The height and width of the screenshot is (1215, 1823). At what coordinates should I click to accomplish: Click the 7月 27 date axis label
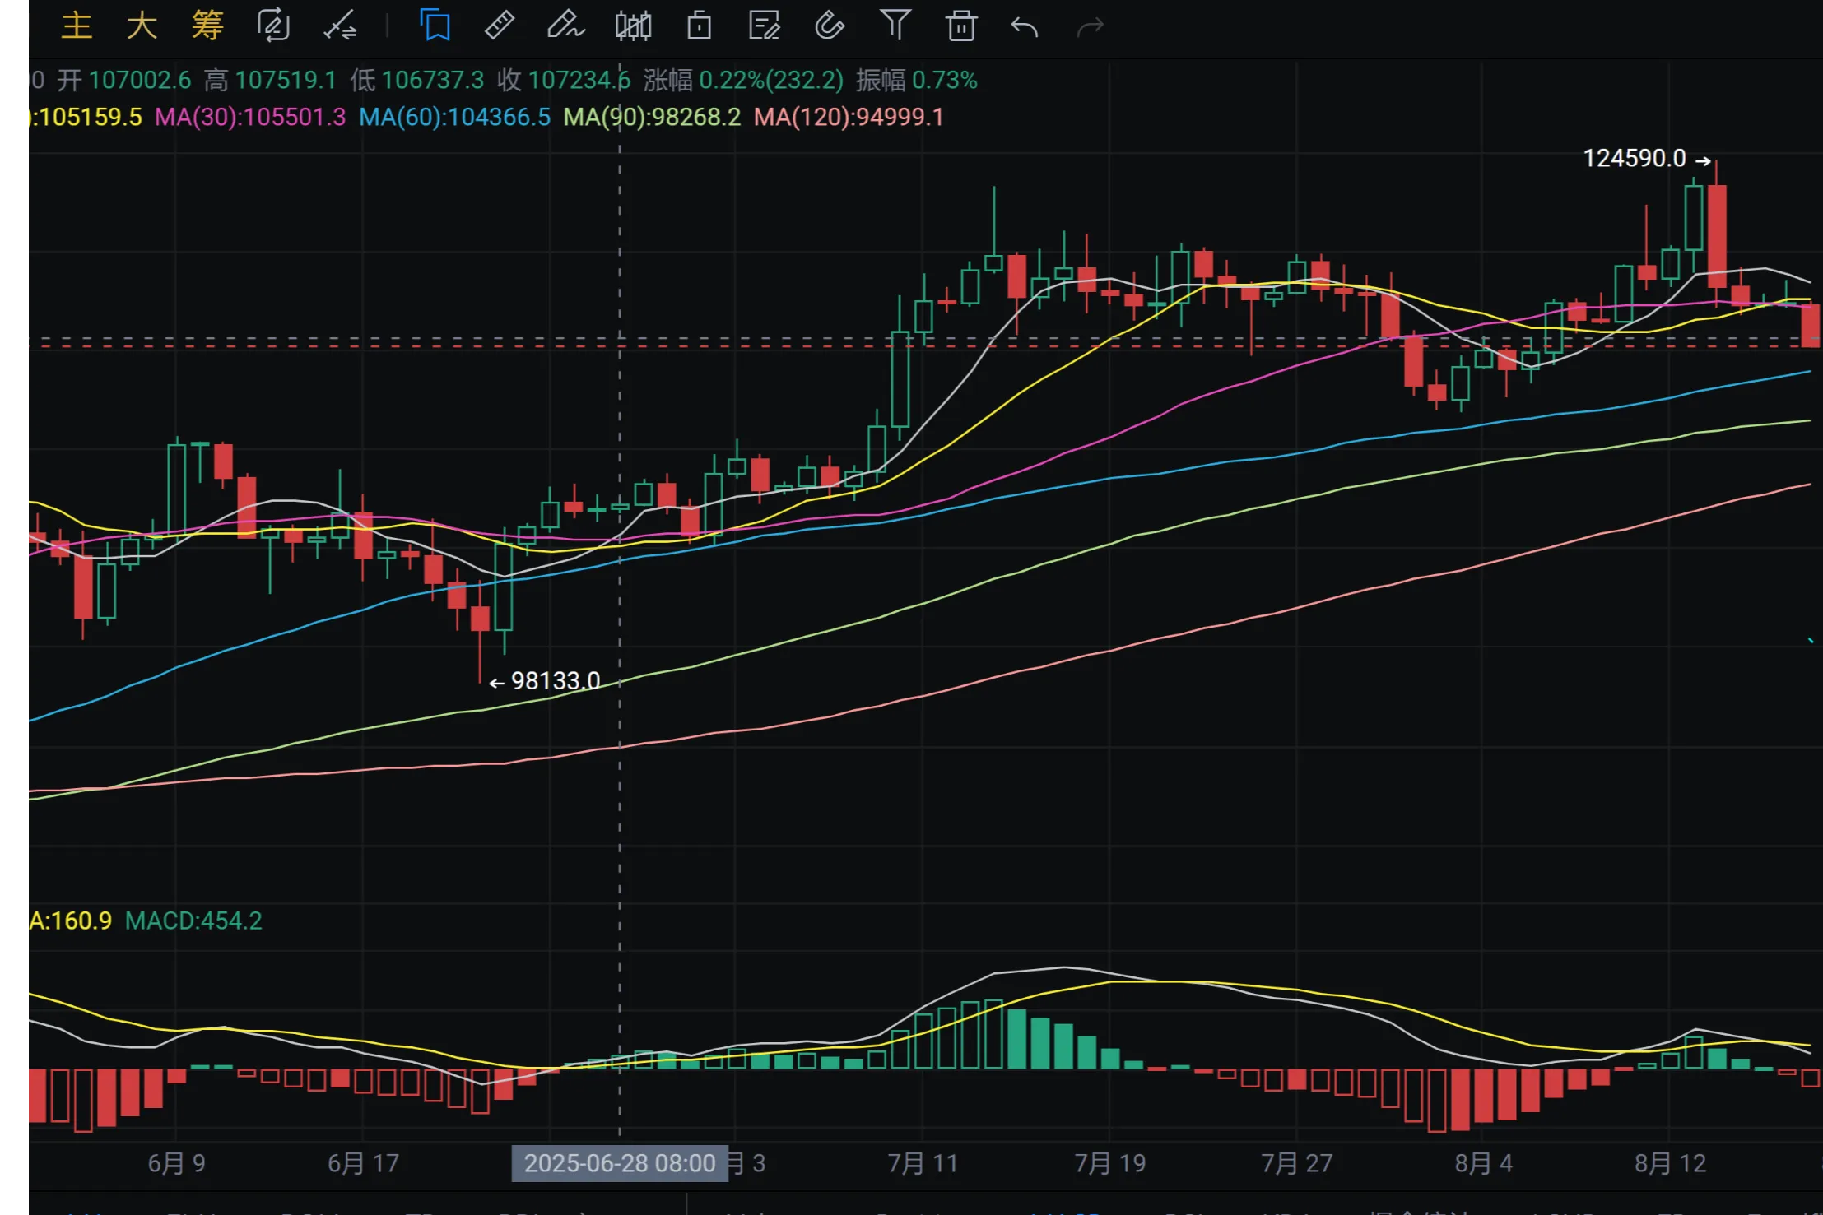pyautogui.click(x=1296, y=1163)
